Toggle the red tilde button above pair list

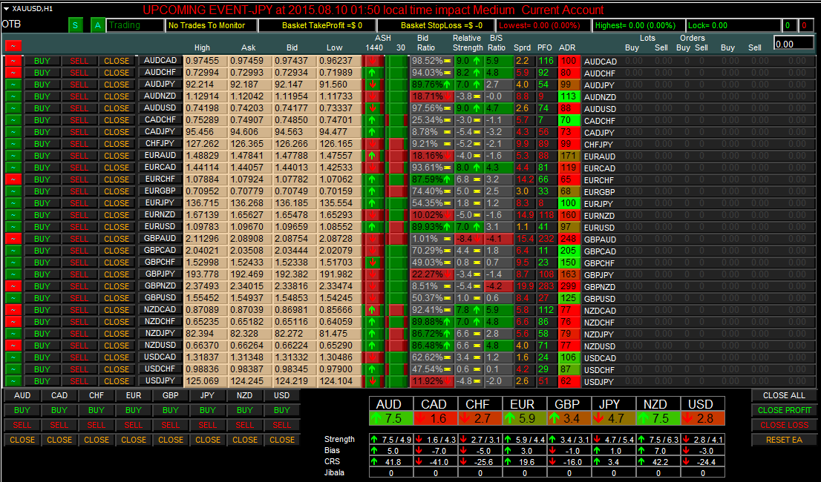coord(13,46)
